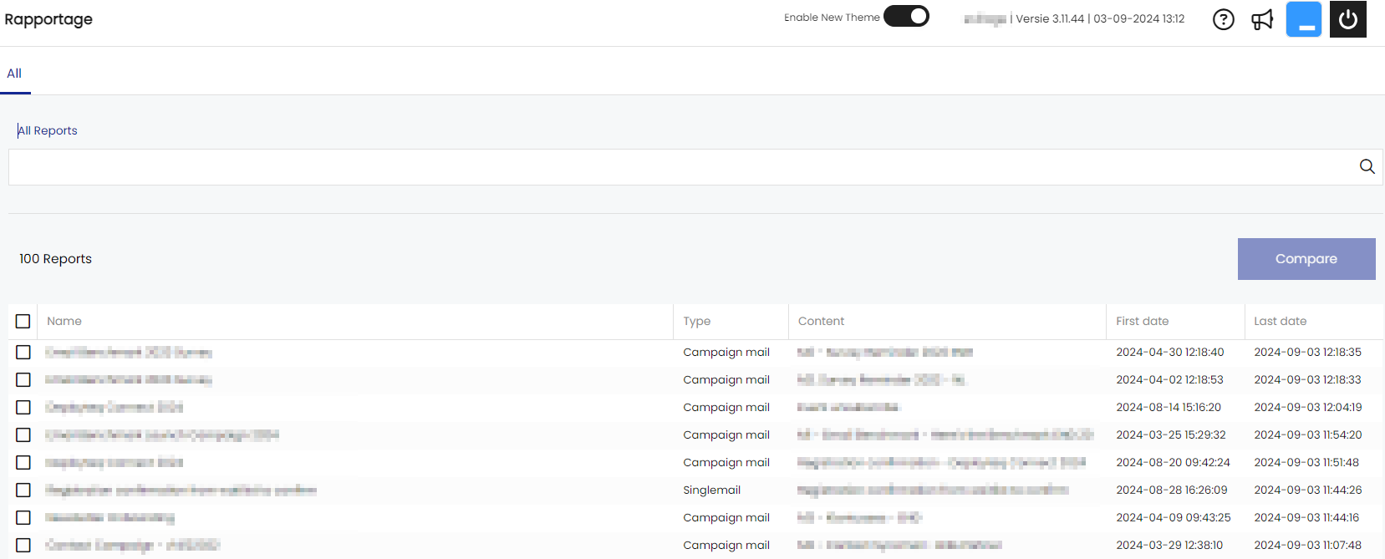1385x559 pixels.
Task: Sort by the Content column header
Action: pyautogui.click(x=821, y=321)
